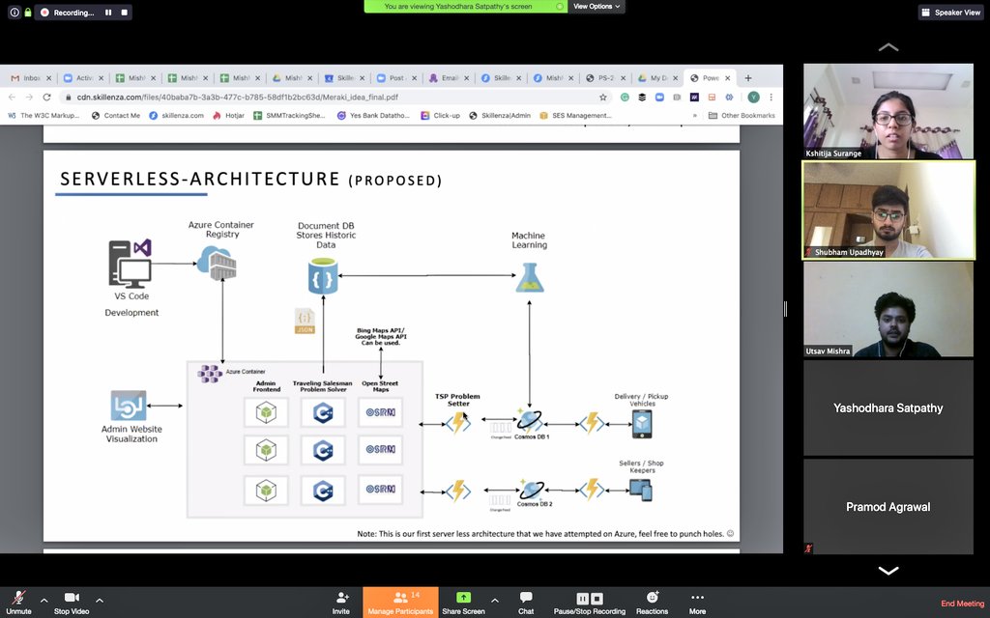Screen dimensions: 990x618
Task: Select the Pramod Agrawal participant tile
Action: pyautogui.click(x=888, y=506)
